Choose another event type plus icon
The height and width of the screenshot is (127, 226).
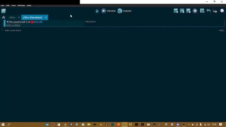tap(195, 11)
